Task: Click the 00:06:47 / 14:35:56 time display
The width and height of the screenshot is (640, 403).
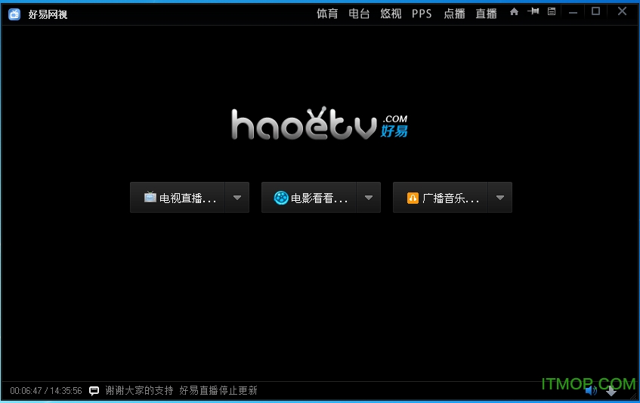Action: (46, 391)
